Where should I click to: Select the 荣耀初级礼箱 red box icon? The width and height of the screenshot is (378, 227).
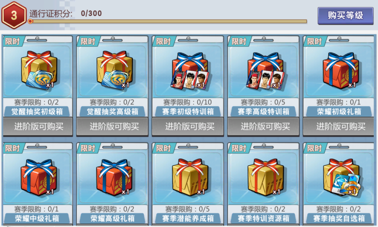tap(341, 71)
